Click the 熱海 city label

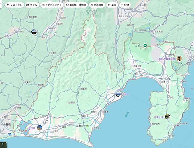(185, 81)
